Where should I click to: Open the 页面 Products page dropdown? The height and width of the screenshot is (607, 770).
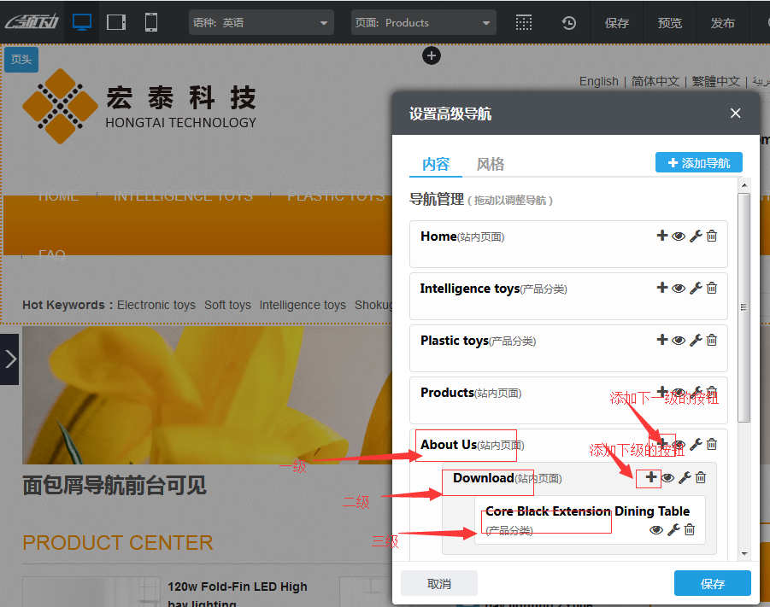423,23
